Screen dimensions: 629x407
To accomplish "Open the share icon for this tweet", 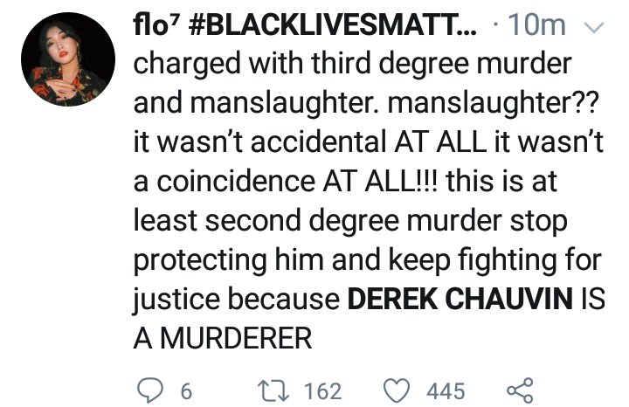I will (x=519, y=390).
